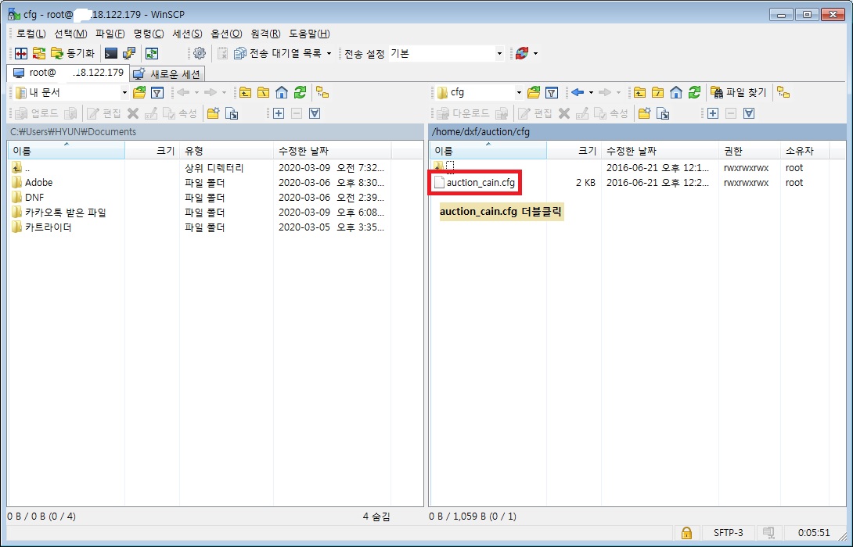Click the remote panel select files plus icon
This screenshot has width=853, height=547.
(x=713, y=113)
